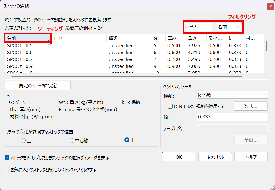
Task: Select the 上 radio button
Action: tap(23, 140)
